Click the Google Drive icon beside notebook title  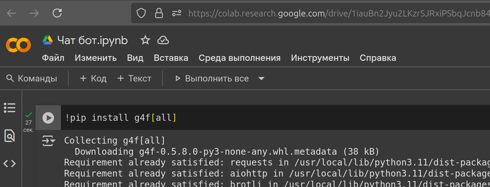tap(48, 40)
